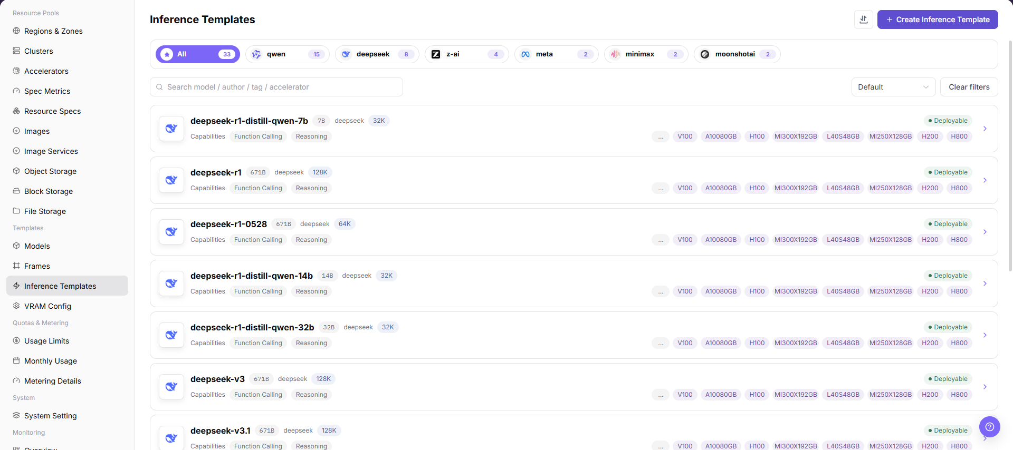Open the help question-mark bubble
This screenshot has width=1013, height=450.
coord(990,427)
